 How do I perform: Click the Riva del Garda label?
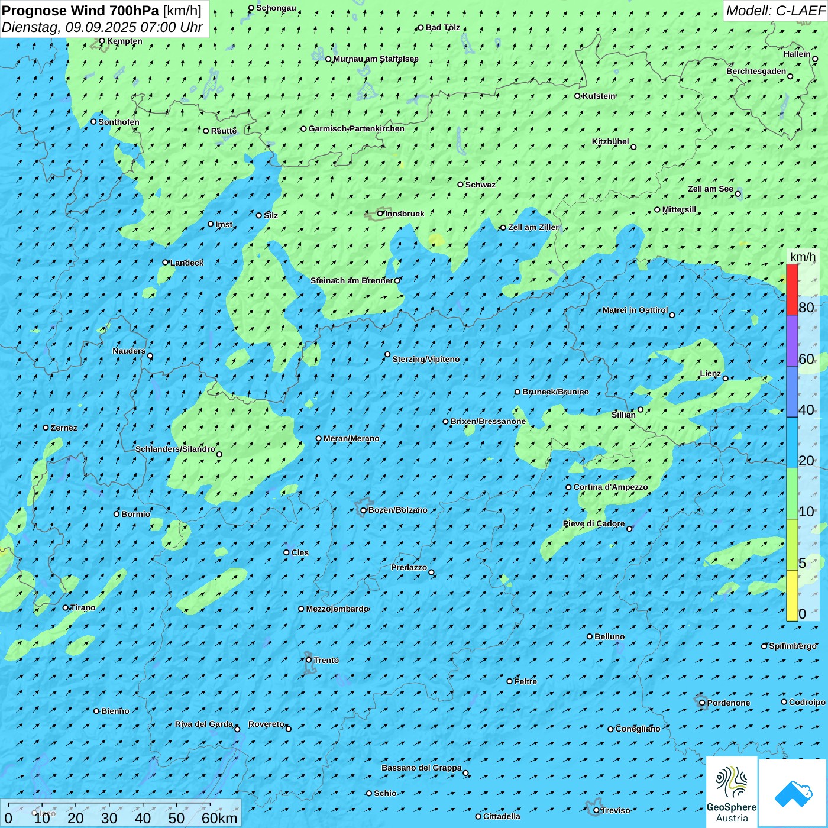204,724
